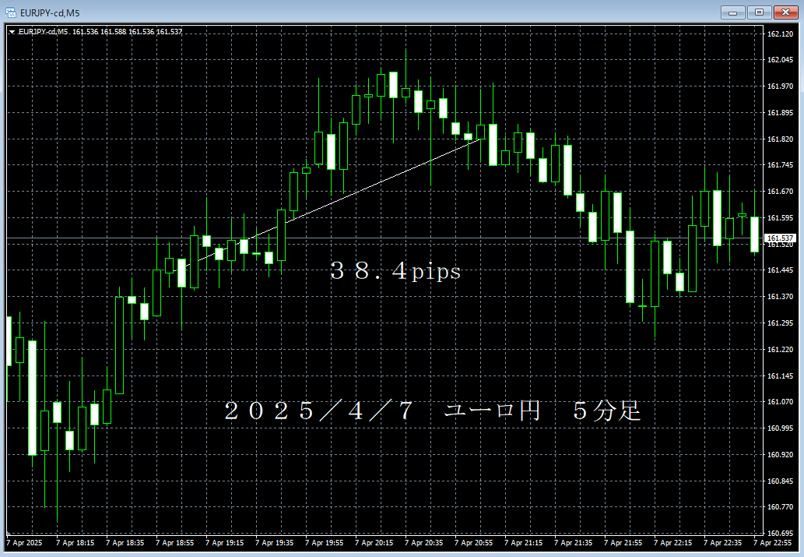This screenshot has width=804, height=557.
Task: Click the 161.895 price scale label
Action: point(780,112)
